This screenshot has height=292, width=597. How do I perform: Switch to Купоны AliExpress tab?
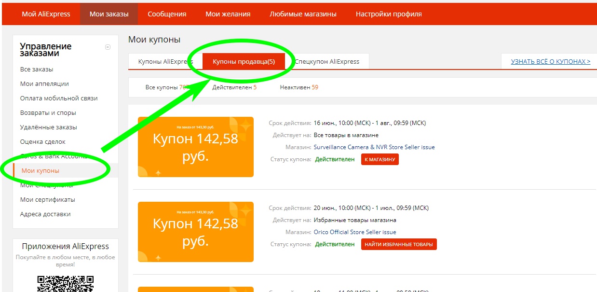[x=165, y=61]
